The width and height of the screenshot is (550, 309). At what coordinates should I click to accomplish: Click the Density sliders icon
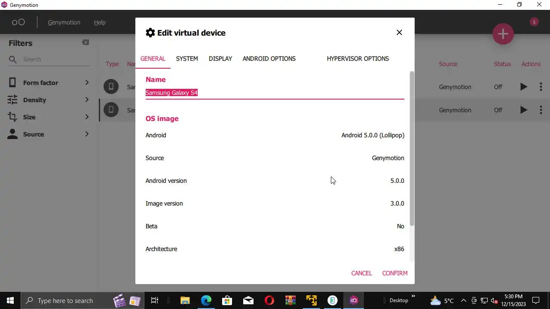[x=12, y=100]
